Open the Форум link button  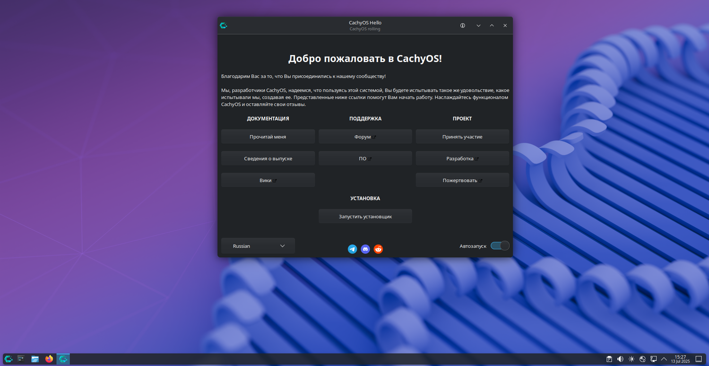click(365, 137)
